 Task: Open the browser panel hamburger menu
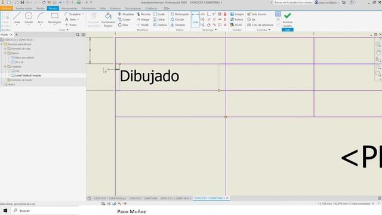click(x=84, y=35)
